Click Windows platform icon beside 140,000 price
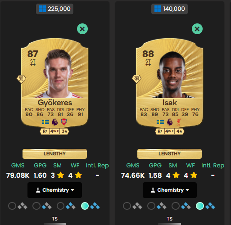Image resolution: width=231 pixels, height=225 pixels. tap(158, 9)
